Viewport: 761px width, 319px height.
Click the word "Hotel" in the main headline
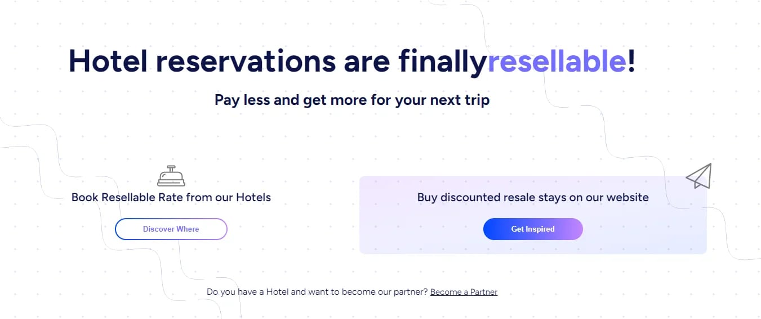coord(108,61)
